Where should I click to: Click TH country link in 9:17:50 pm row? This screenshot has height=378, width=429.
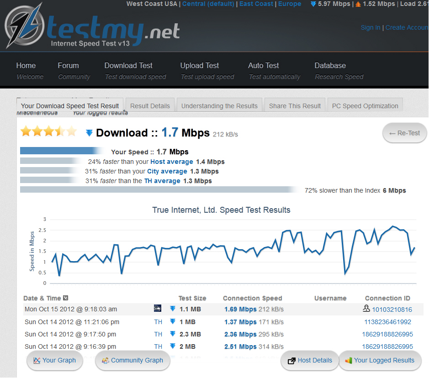[x=158, y=334]
